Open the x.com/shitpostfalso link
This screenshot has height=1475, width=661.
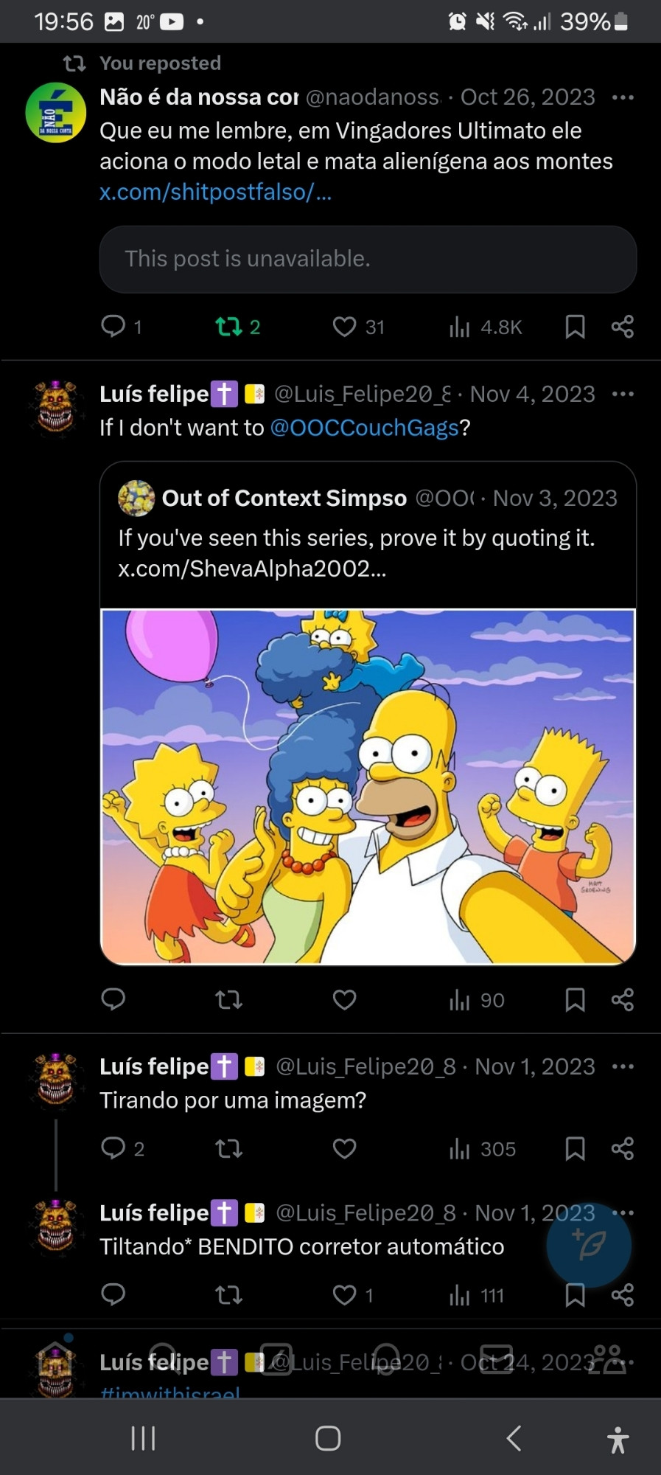pos(215,192)
